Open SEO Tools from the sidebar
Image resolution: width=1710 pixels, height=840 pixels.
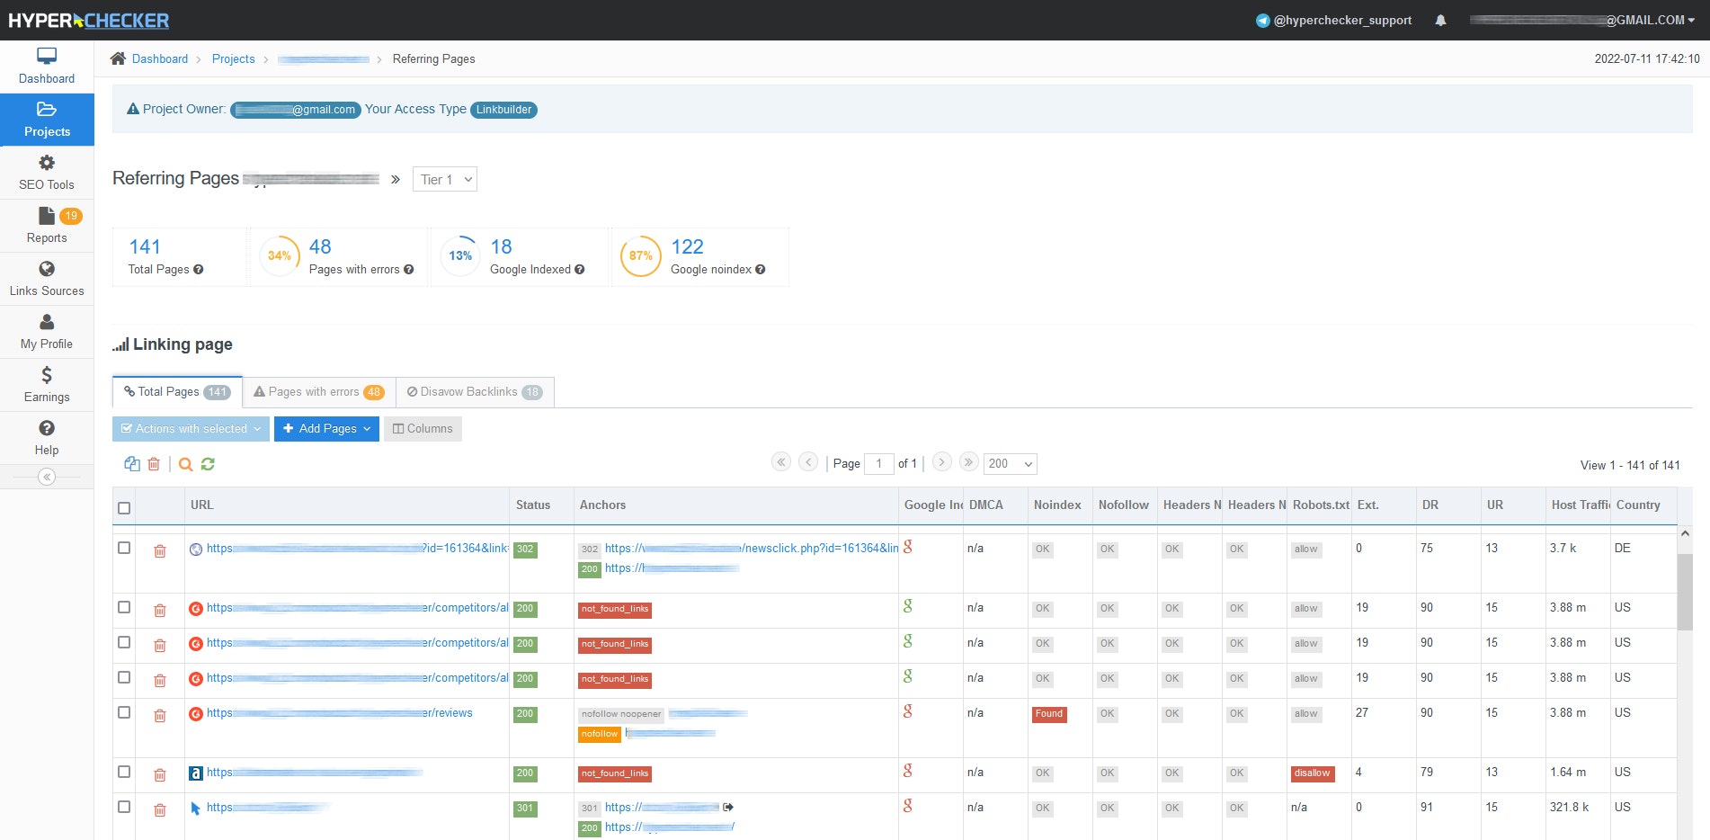47,173
